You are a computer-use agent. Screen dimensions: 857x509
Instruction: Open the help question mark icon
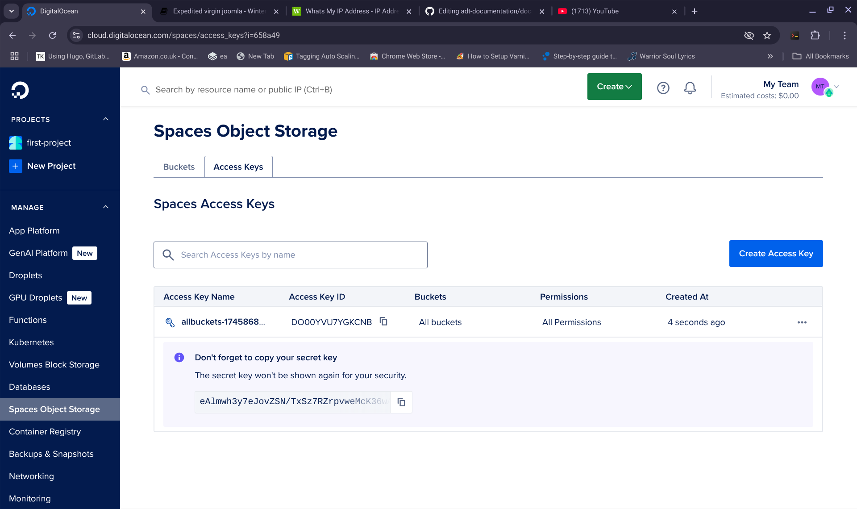663,88
